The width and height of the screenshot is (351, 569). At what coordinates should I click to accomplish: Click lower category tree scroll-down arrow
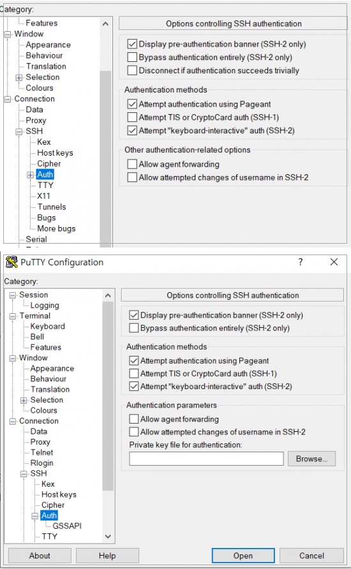[x=108, y=536]
